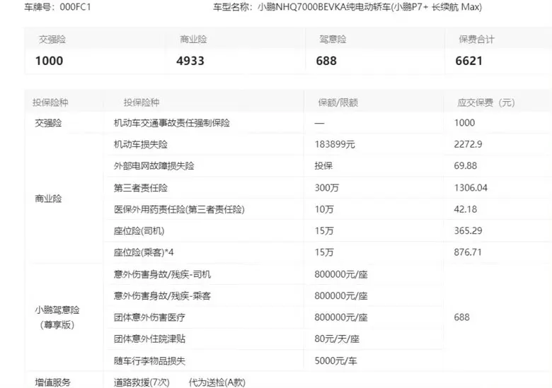This screenshot has height=388, width=552.
Task: Click the 代为送检(A款) service item
Action: 217,382
